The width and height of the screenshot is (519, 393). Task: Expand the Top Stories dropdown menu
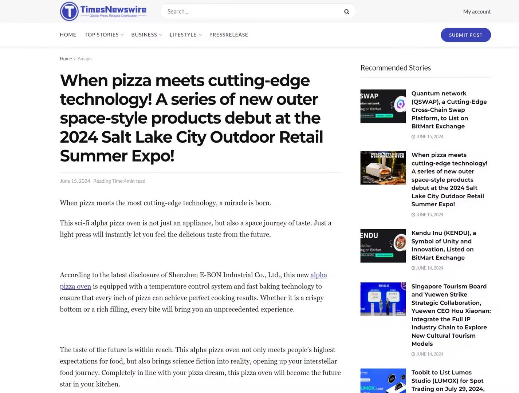pyautogui.click(x=104, y=35)
